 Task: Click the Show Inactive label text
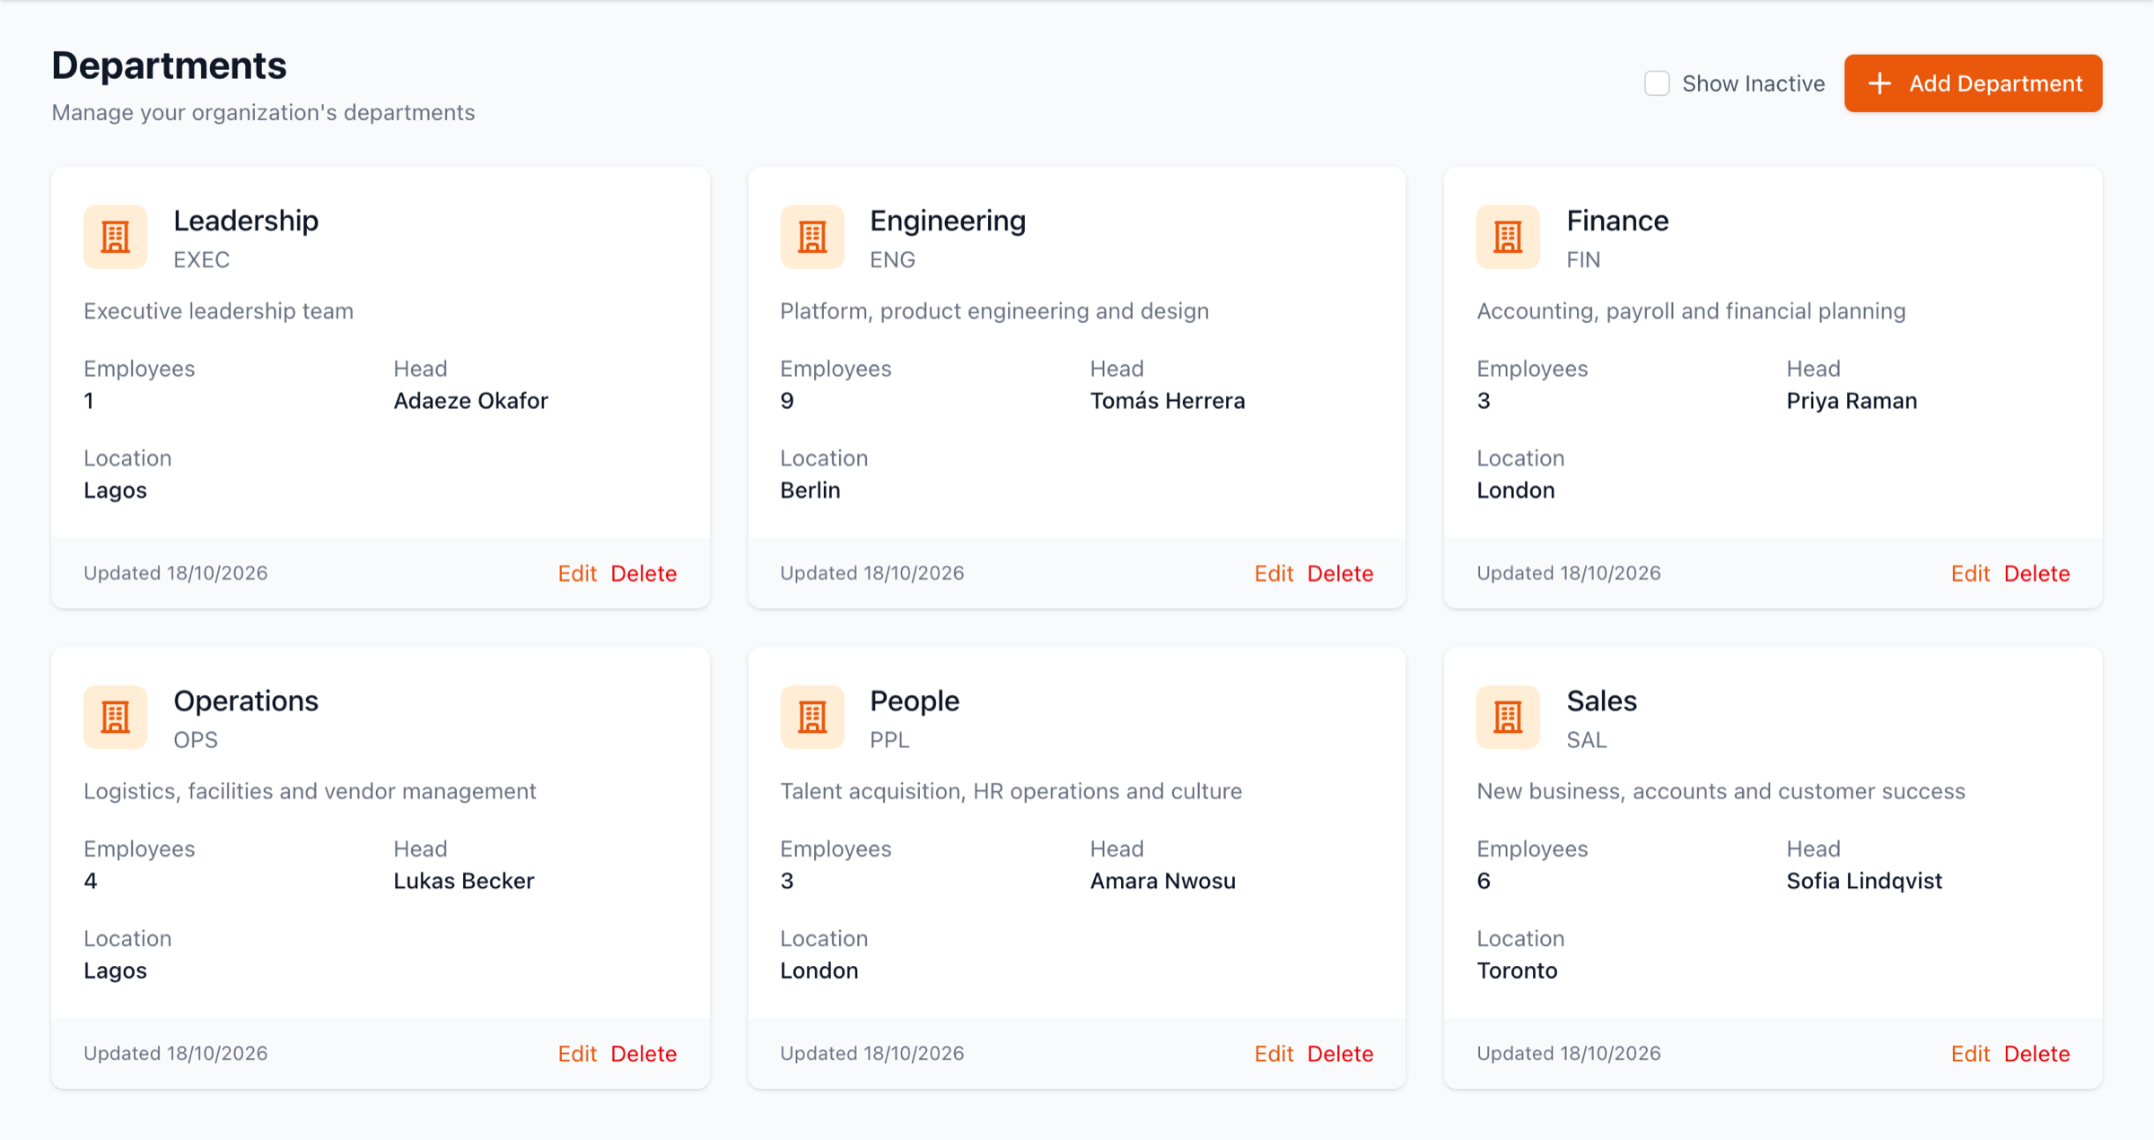(1754, 83)
